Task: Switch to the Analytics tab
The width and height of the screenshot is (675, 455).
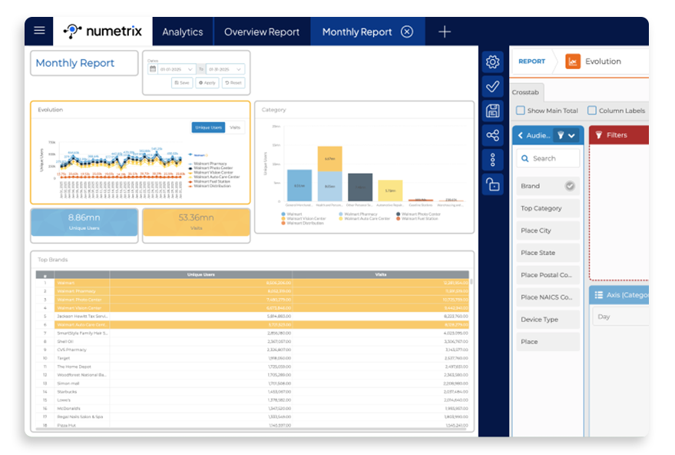Action: pyautogui.click(x=183, y=32)
